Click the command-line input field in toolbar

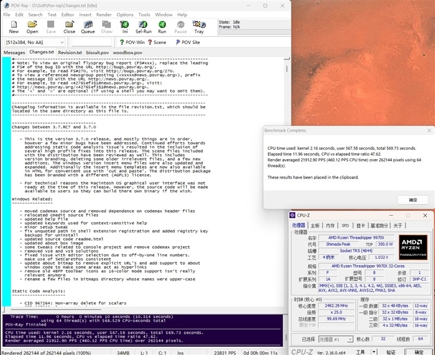pos(91,42)
